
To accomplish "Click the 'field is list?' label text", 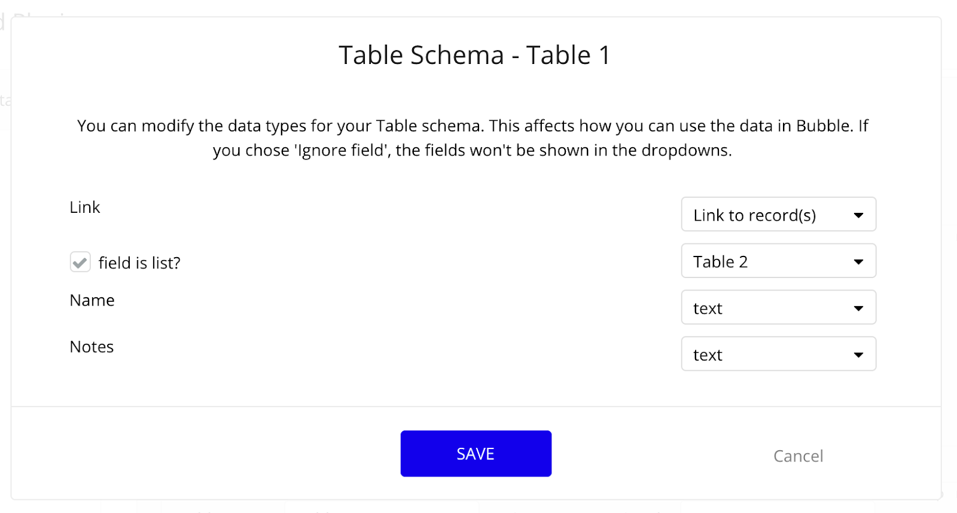I will (139, 263).
